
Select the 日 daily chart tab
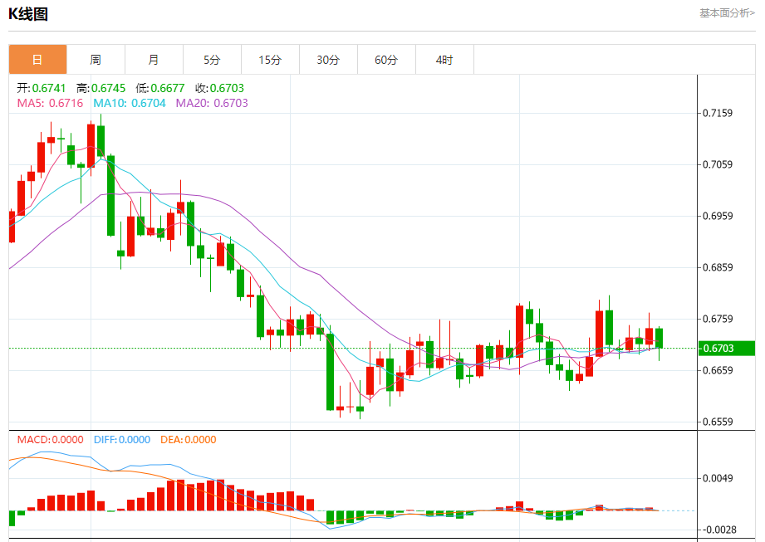click(x=37, y=60)
